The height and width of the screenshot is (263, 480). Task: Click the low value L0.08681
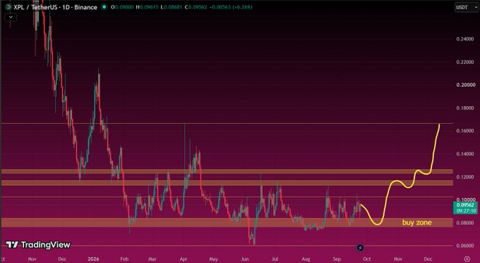(172, 7)
